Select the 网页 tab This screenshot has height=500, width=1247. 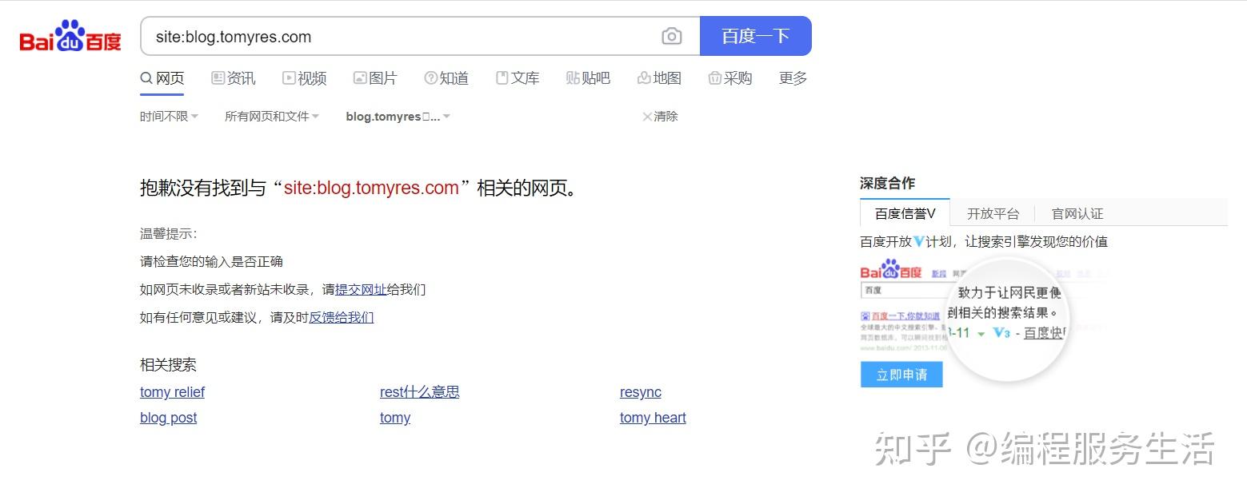(x=162, y=78)
